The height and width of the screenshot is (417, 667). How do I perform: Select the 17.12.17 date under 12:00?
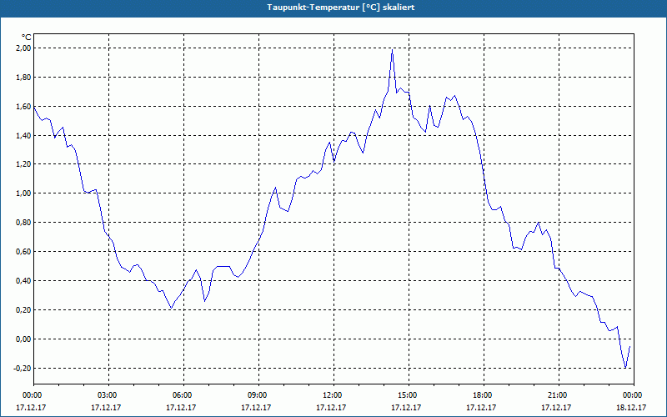331,408
